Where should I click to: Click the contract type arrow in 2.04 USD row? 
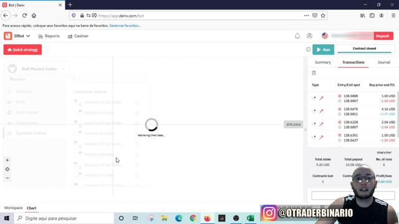click(x=321, y=124)
